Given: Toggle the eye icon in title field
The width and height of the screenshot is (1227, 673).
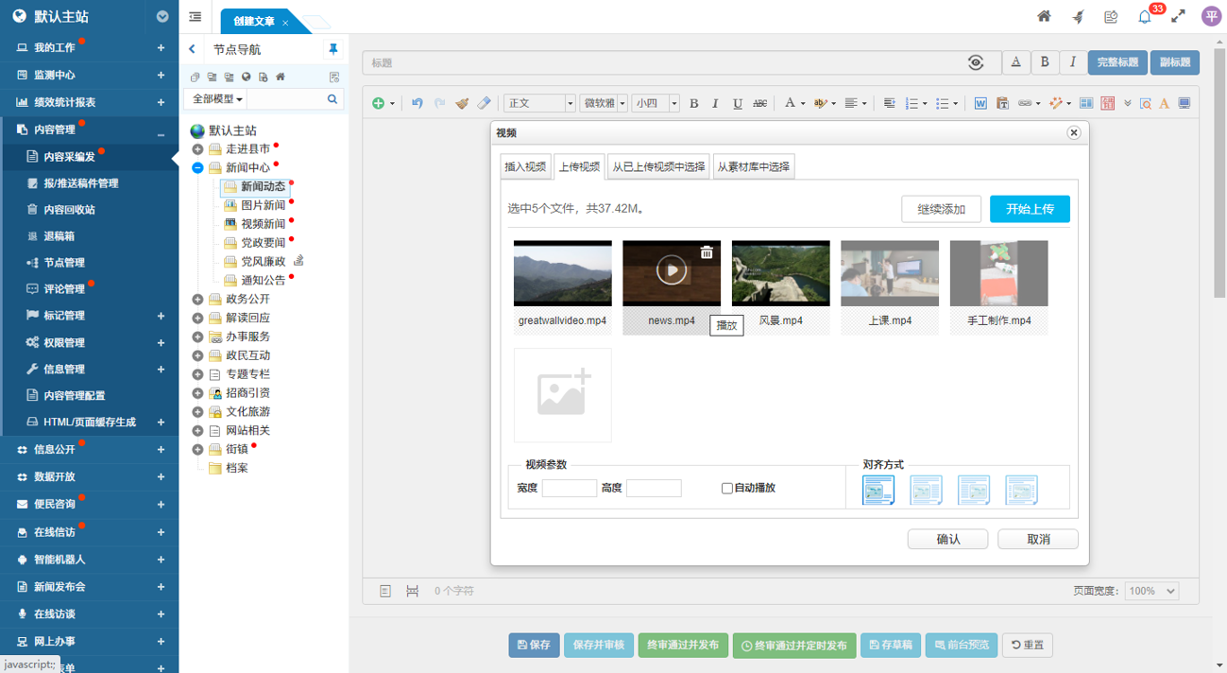Looking at the screenshot, I should coord(976,62).
